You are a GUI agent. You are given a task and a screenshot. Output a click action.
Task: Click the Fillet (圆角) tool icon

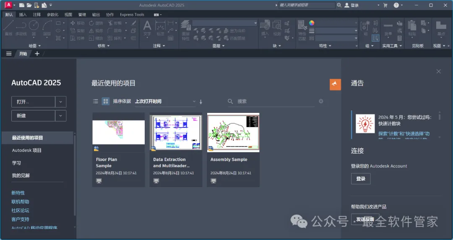pyautogui.click(x=110, y=30)
